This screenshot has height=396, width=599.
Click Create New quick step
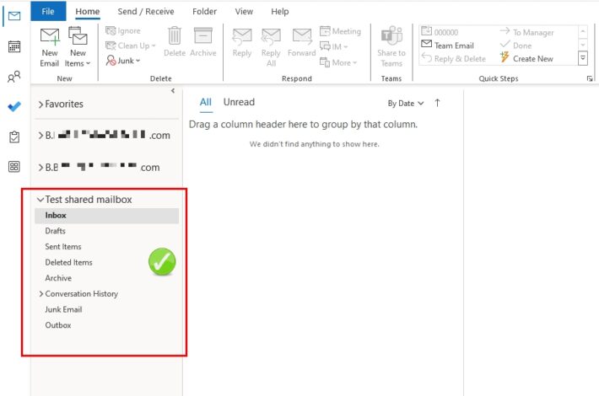(526, 58)
